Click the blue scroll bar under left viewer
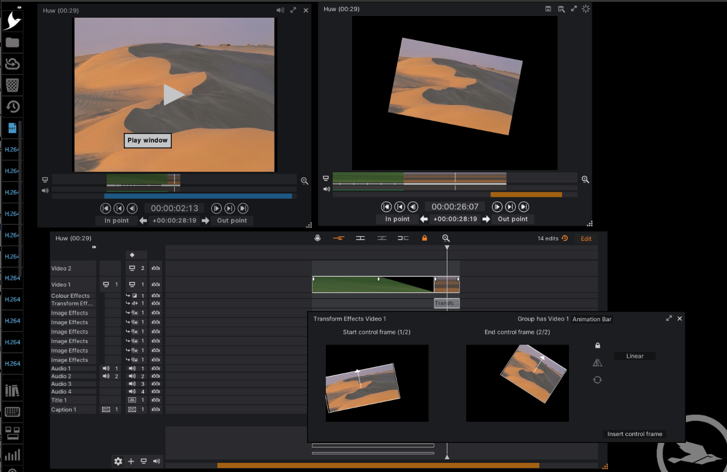The width and height of the screenshot is (727, 472). [x=198, y=196]
